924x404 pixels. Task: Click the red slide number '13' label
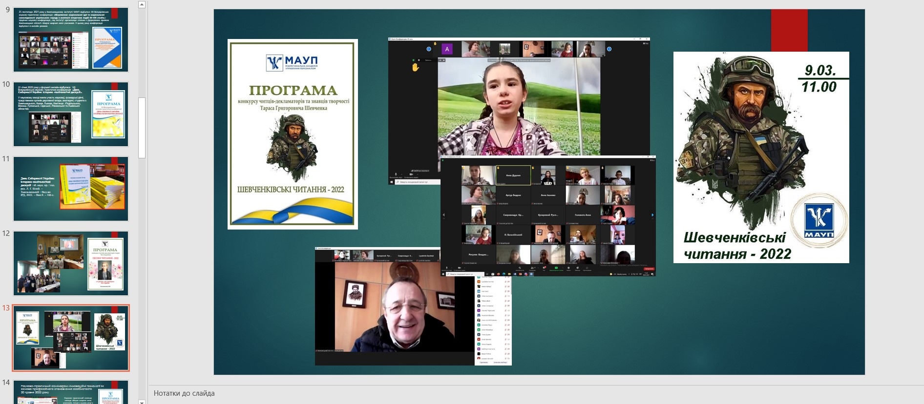[x=6, y=308]
